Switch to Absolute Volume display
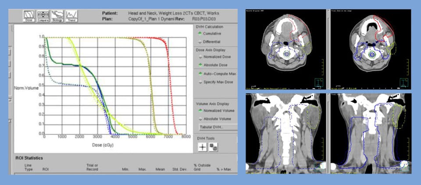Viewport: 421px width, 185px height. (200, 119)
